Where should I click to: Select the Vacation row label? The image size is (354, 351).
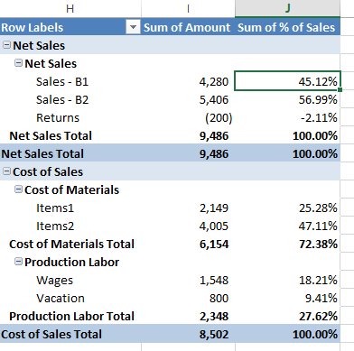61,298
